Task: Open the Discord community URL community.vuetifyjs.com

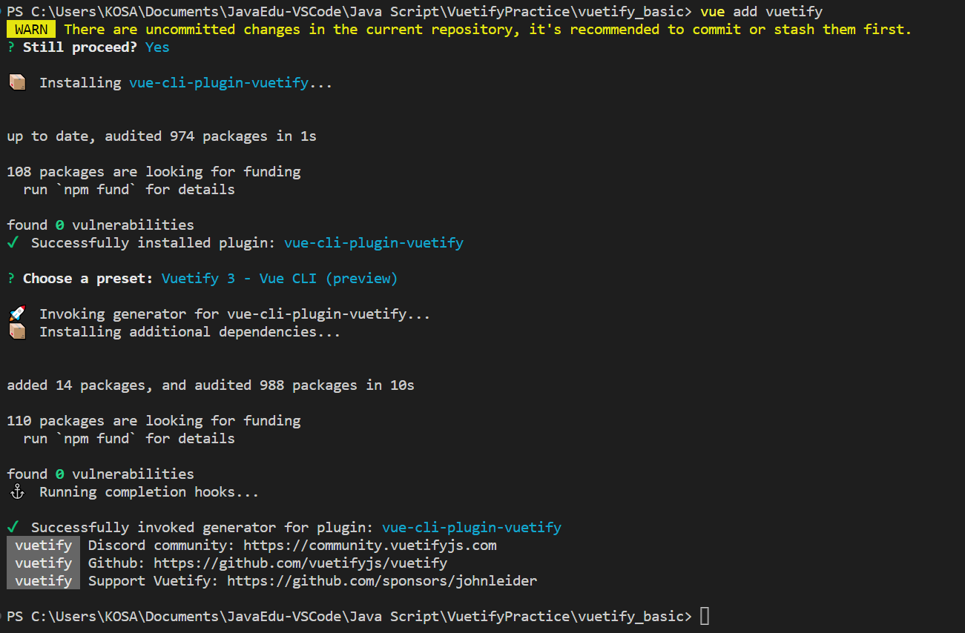Action: click(370, 546)
